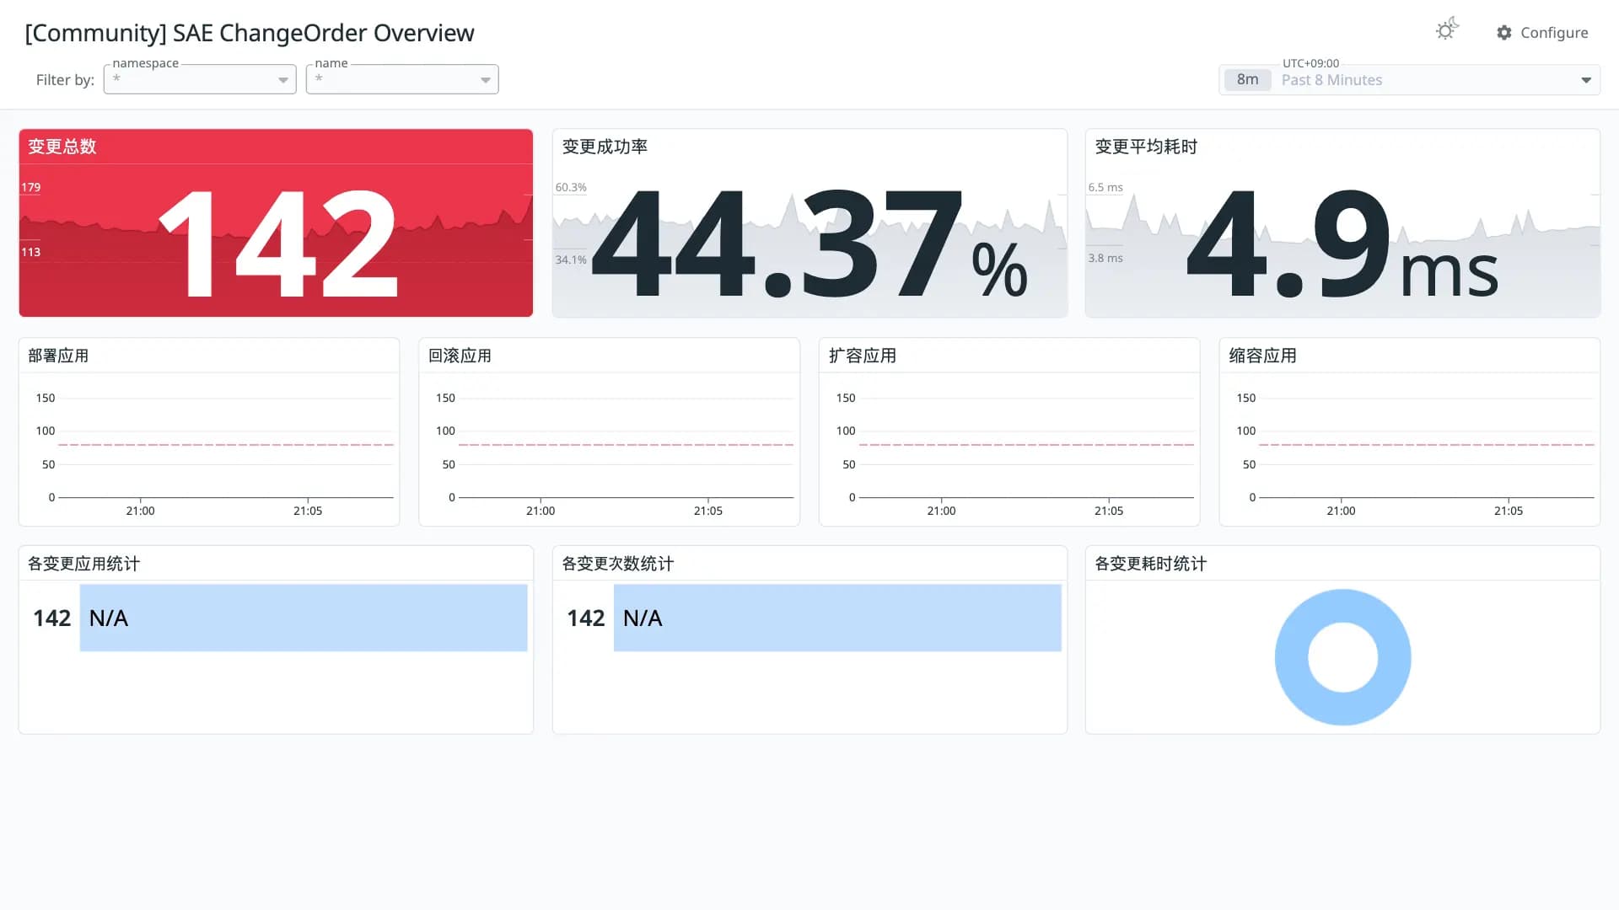Screen dimensions: 1619x910
Task: Click the 4.9 ms average duration value
Action: (1342, 244)
